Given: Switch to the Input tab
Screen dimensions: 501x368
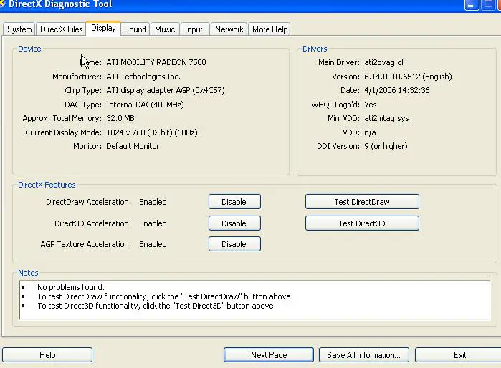Looking at the screenshot, I should coord(194,29).
